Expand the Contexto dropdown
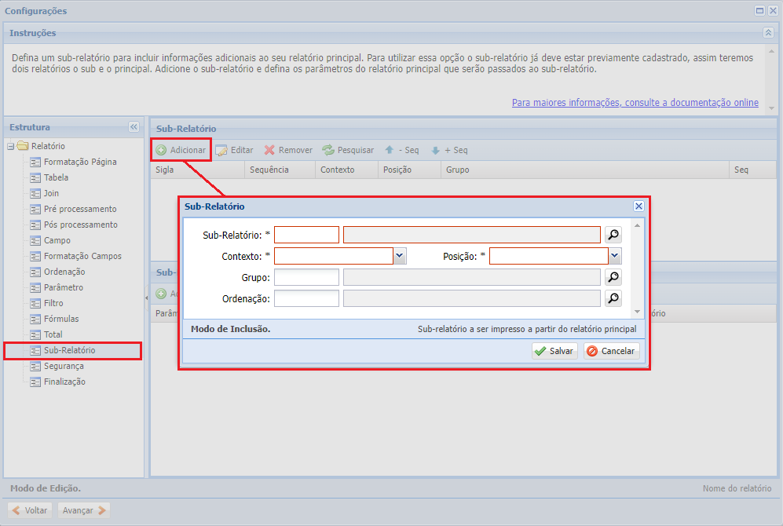The height and width of the screenshot is (526, 783). tap(400, 256)
